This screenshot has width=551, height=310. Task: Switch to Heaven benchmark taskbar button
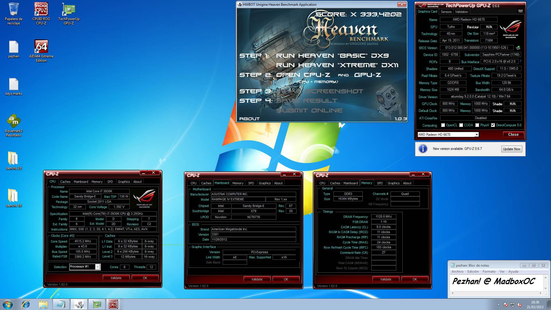pyautogui.click(x=79, y=304)
